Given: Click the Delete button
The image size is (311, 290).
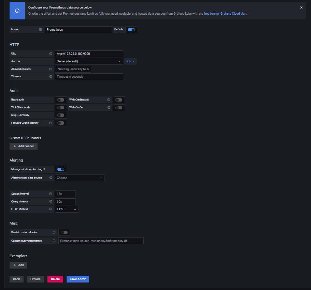Looking at the screenshot, I should tap(55, 279).
